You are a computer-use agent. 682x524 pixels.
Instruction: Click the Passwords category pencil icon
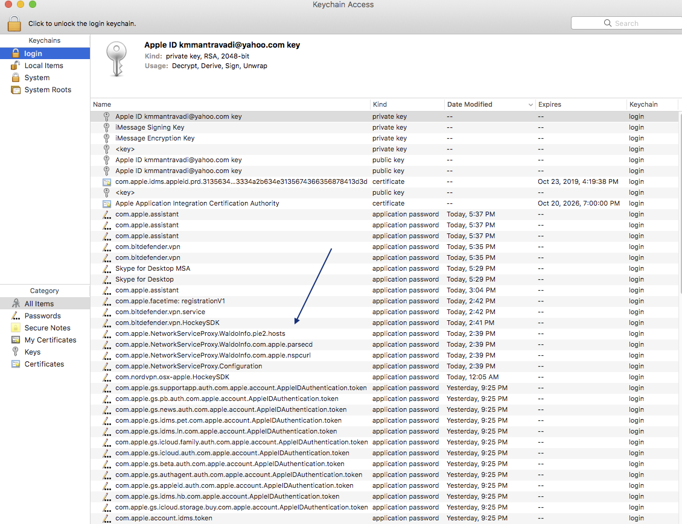(16, 316)
